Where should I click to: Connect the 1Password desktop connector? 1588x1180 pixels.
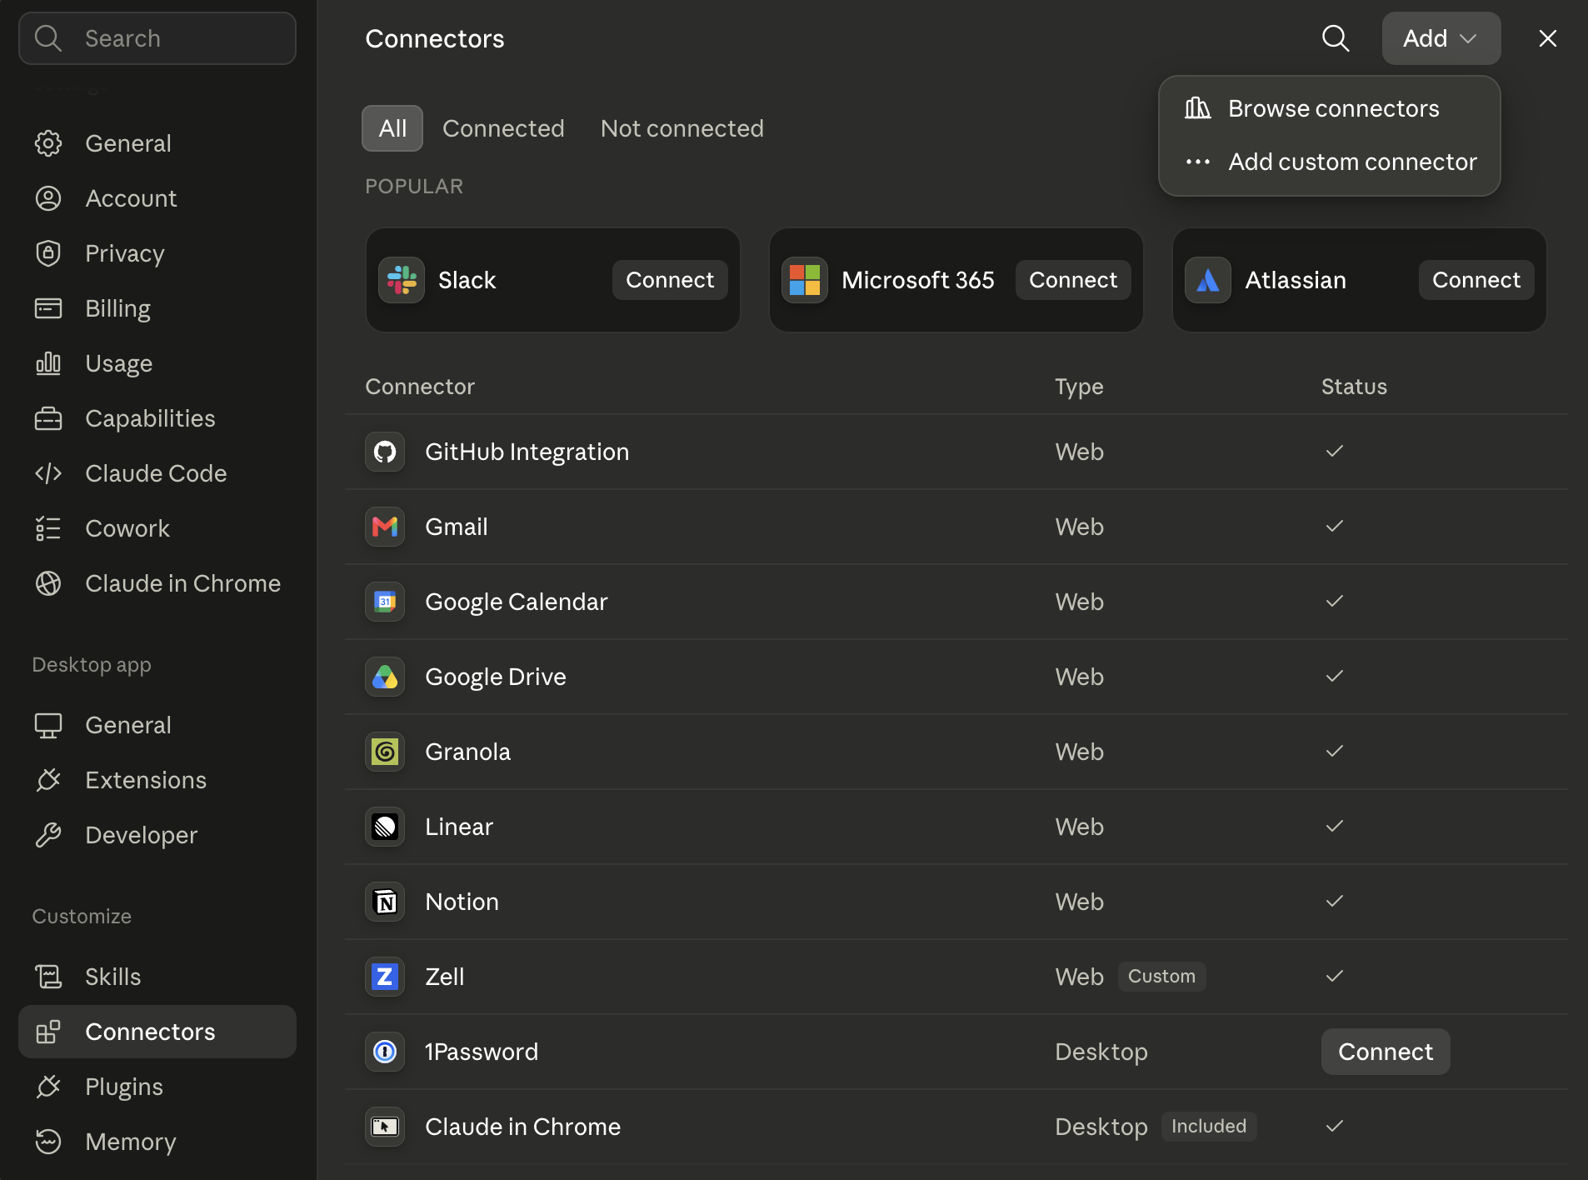[x=1386, y=1052]
